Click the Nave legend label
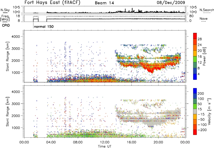214x148 pixels. (204, 18)
